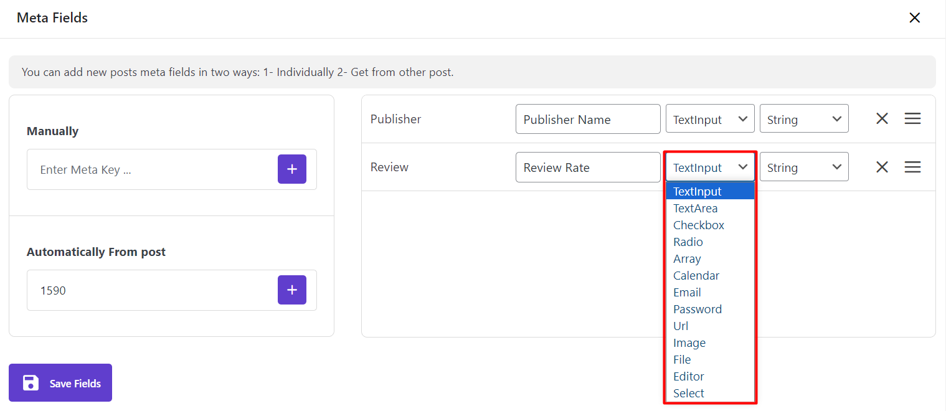
Task: Click the Publisher Name text field
Action: coord(587,119)
